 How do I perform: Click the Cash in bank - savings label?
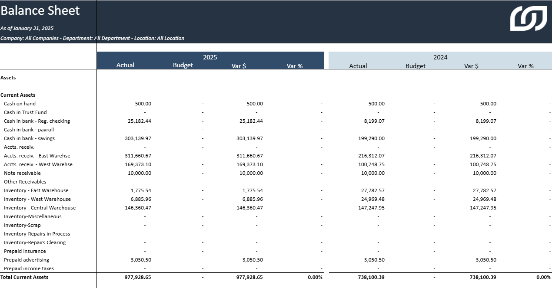point(29,138)
